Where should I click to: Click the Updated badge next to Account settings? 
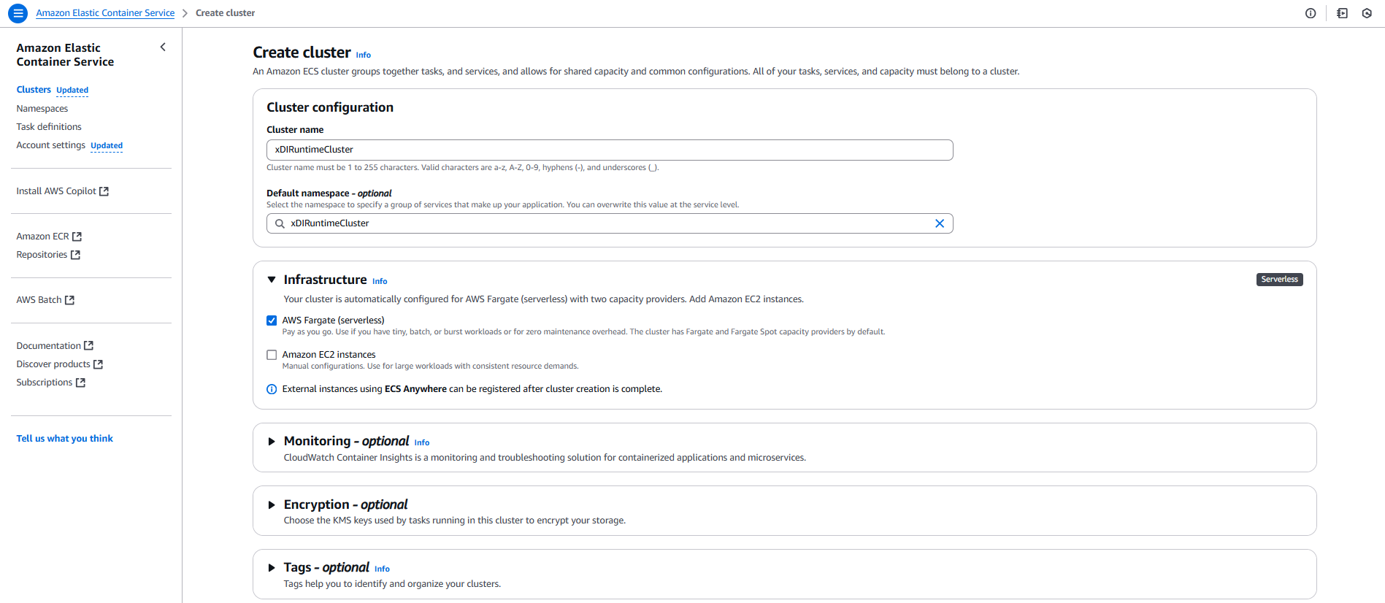point(107,146)
